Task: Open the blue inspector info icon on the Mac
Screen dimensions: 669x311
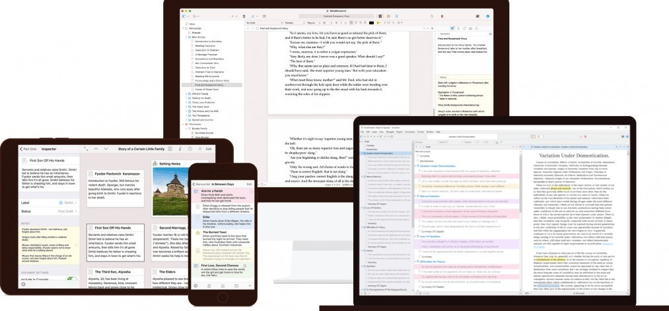Action: click(x=487, y=16)
